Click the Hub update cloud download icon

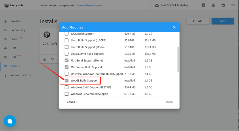point(157,5)
